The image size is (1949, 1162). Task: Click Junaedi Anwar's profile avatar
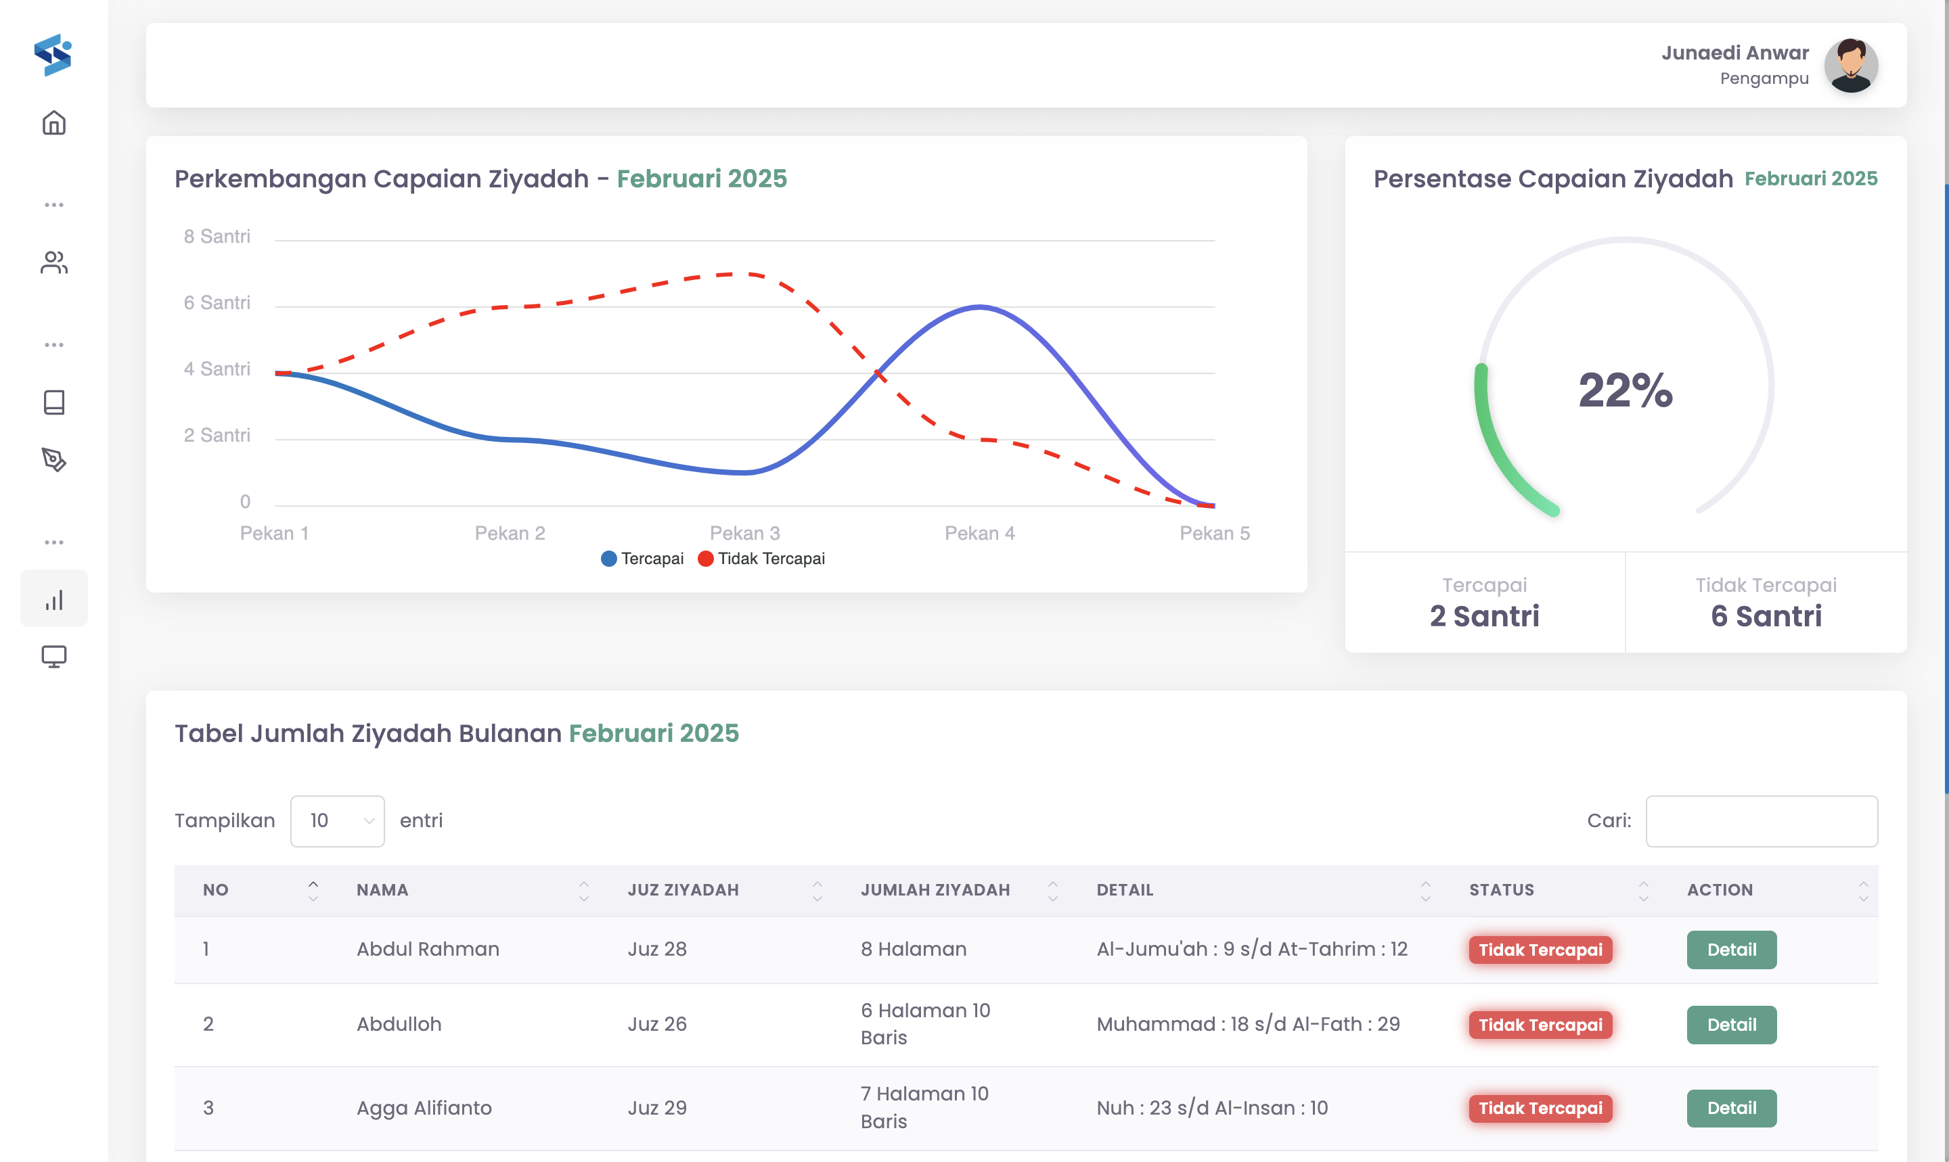point(1850,66)
